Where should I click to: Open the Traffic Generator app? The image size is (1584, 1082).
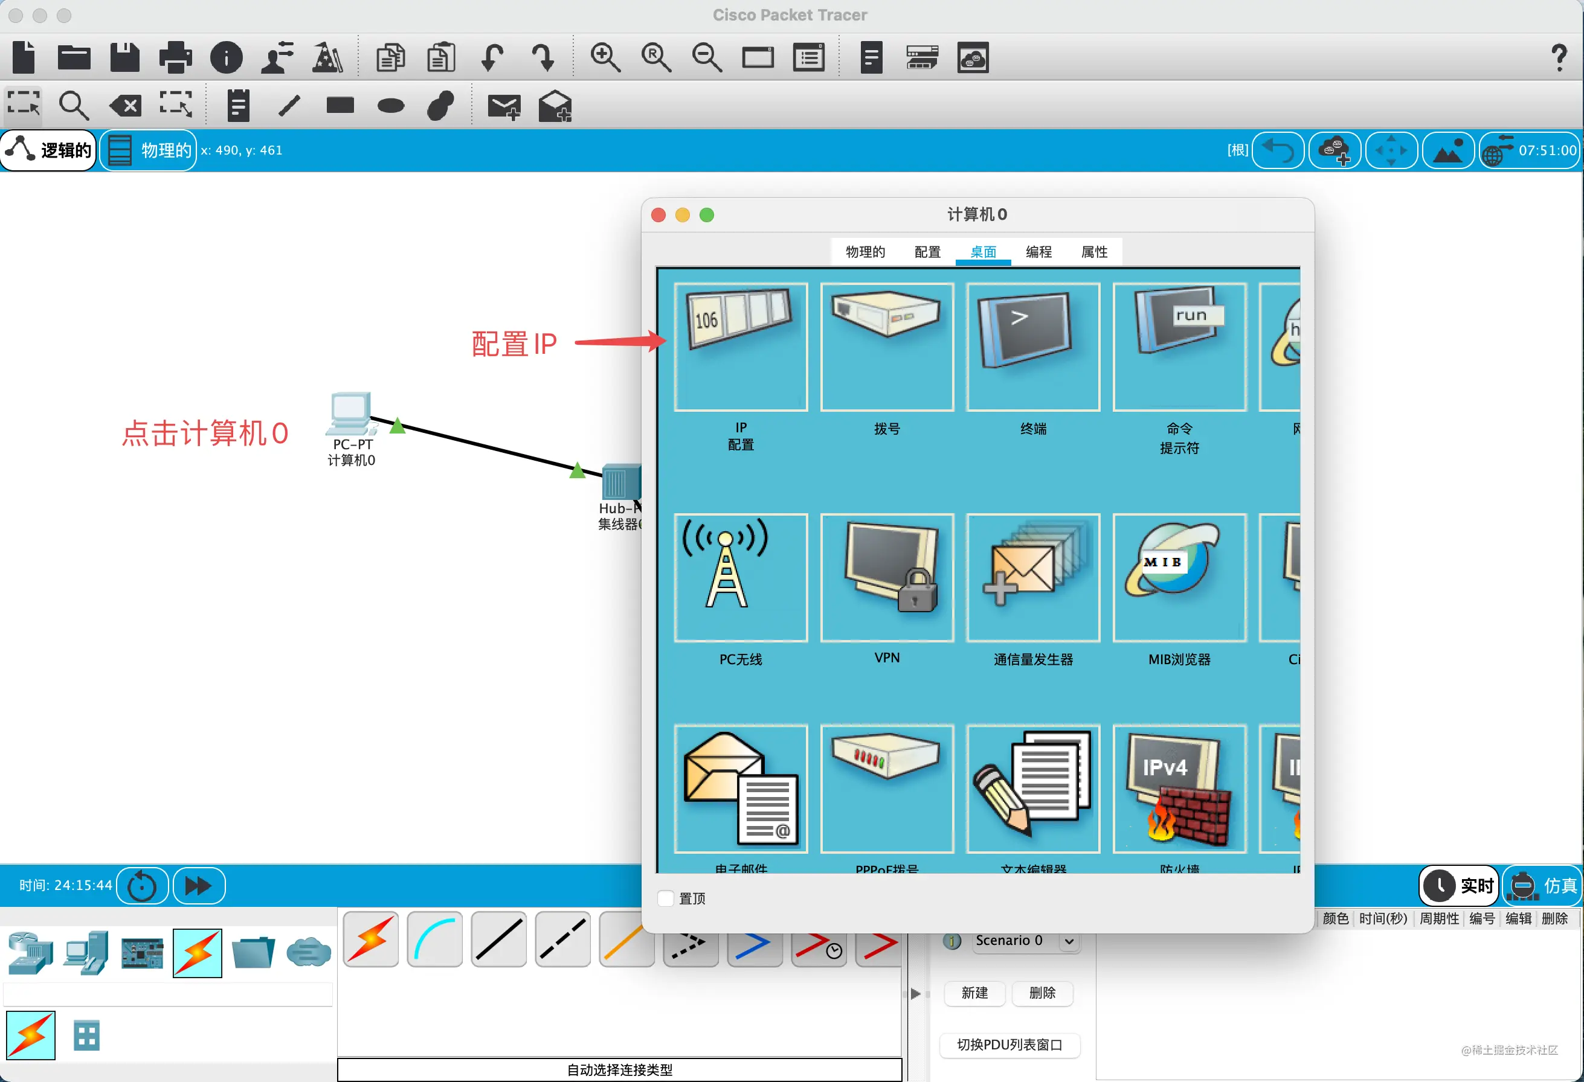1033,577
